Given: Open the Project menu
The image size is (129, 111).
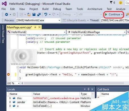Looking at the screenshot, I should point(34,9).
